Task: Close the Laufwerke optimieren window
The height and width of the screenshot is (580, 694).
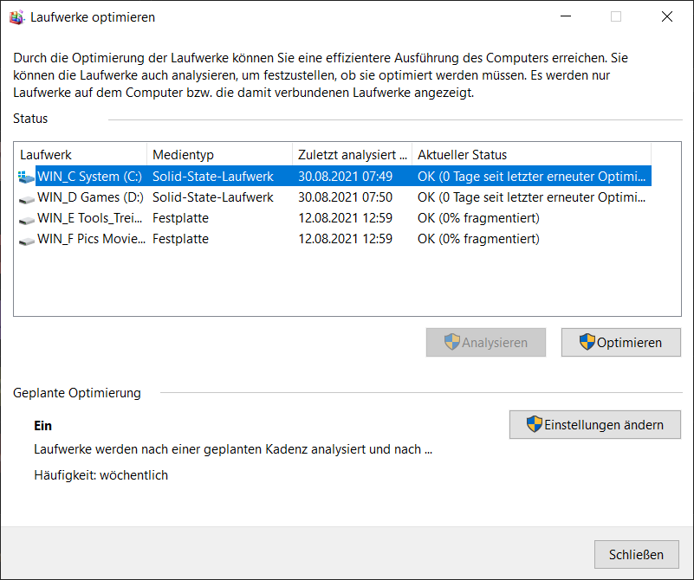Action: pos(666,16)
